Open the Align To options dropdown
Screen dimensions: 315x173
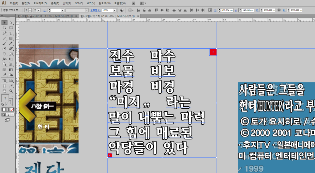[x=131, y=10]
